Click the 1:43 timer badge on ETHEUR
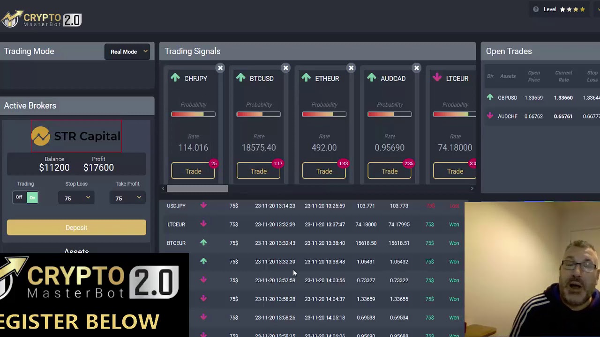 point(344,163)
